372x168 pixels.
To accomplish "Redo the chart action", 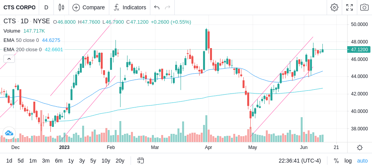I will click(x=167, y=7).
